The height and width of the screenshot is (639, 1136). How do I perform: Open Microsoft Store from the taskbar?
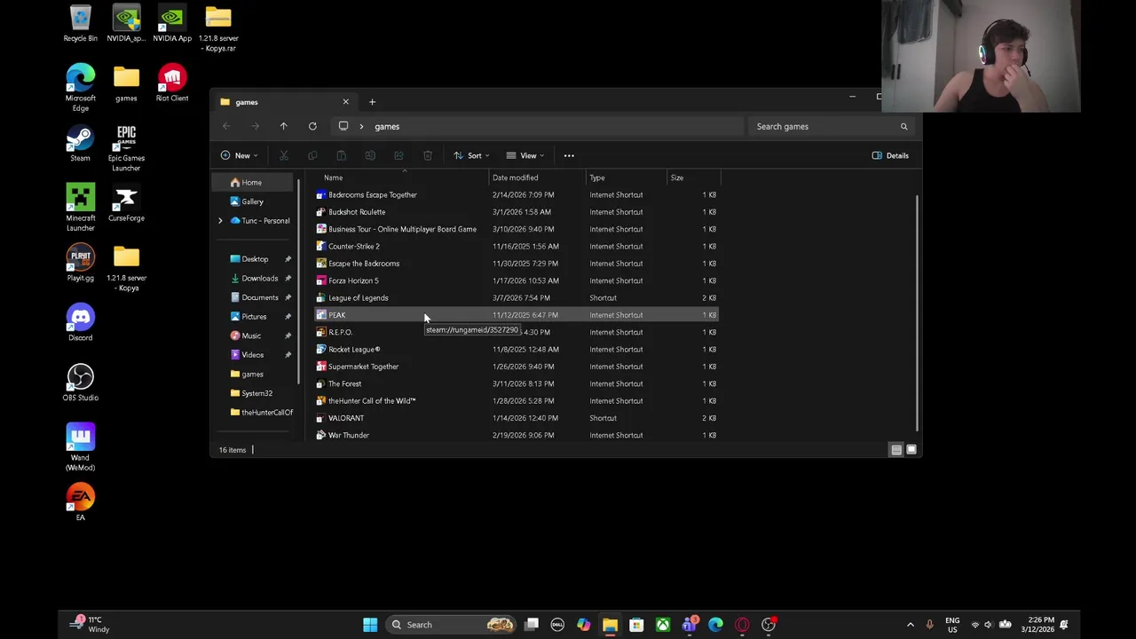[636, 625]
